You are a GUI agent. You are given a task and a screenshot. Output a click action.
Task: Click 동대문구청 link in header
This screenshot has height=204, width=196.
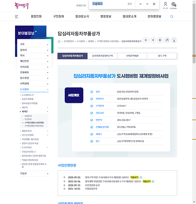tap(81, 6)
